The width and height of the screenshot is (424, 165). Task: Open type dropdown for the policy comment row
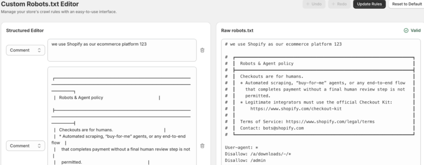26,146
